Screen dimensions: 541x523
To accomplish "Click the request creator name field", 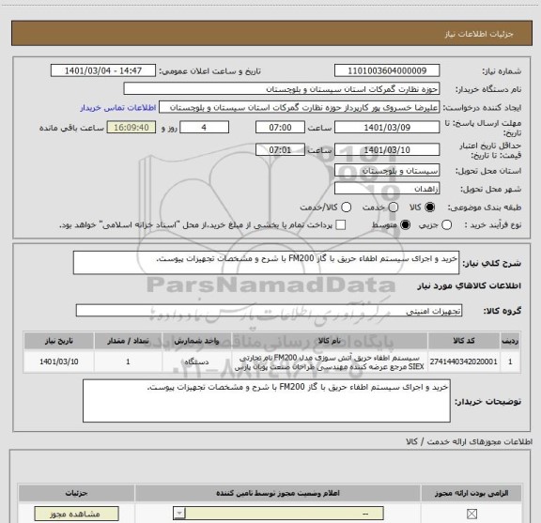I will point(299,108).
